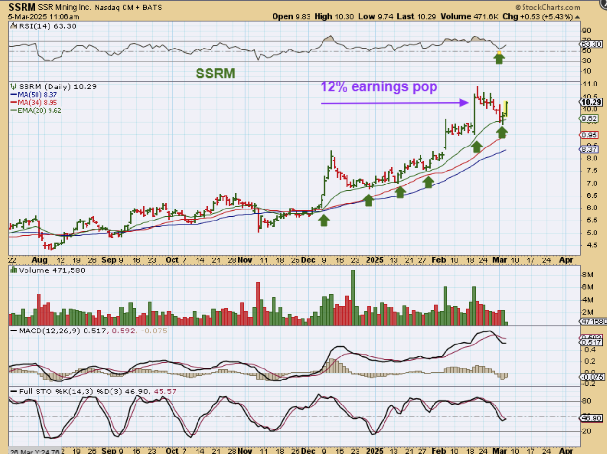Click the 8.37 MA price tag on right axis
This screenshot has height=454, width=607.
589,149
